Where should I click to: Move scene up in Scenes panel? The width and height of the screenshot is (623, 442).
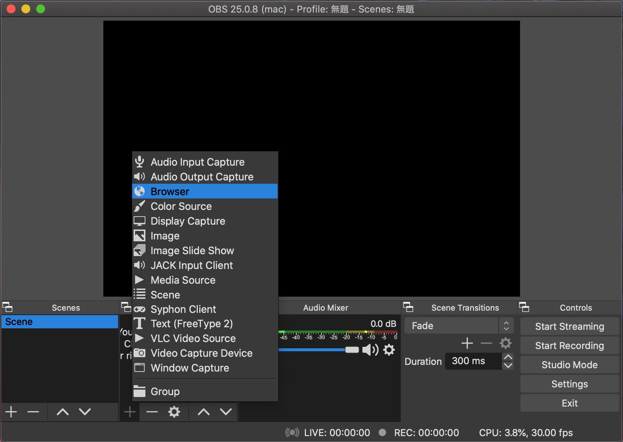[63, 412]
